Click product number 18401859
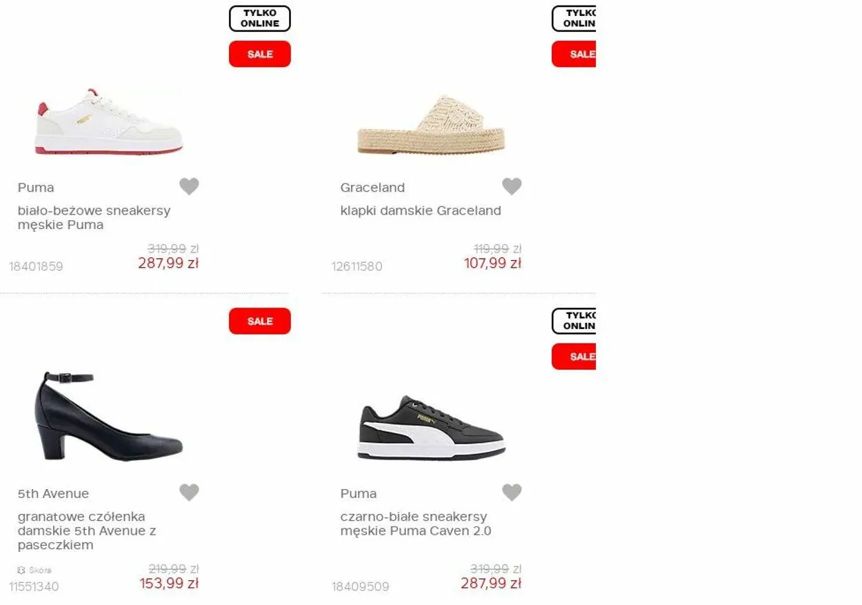This screenshot has width=862, height=605. point(36,266)
